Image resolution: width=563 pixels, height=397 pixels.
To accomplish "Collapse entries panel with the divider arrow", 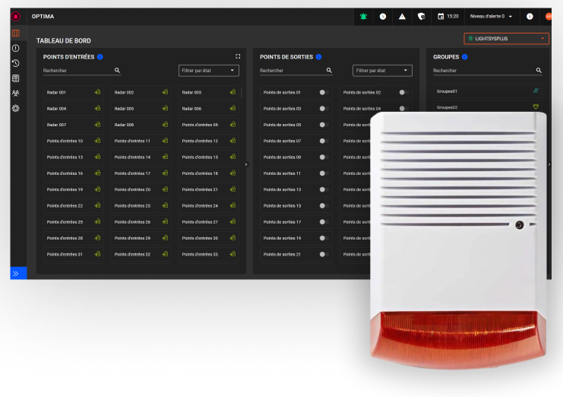I will (x=245, y=164).
